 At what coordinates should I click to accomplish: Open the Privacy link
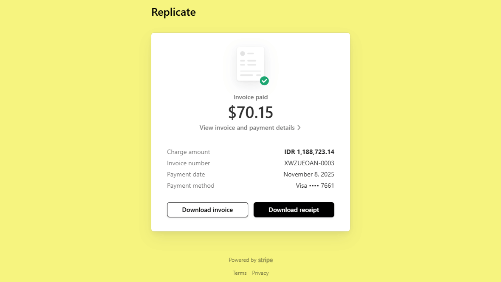click(260, 273)
